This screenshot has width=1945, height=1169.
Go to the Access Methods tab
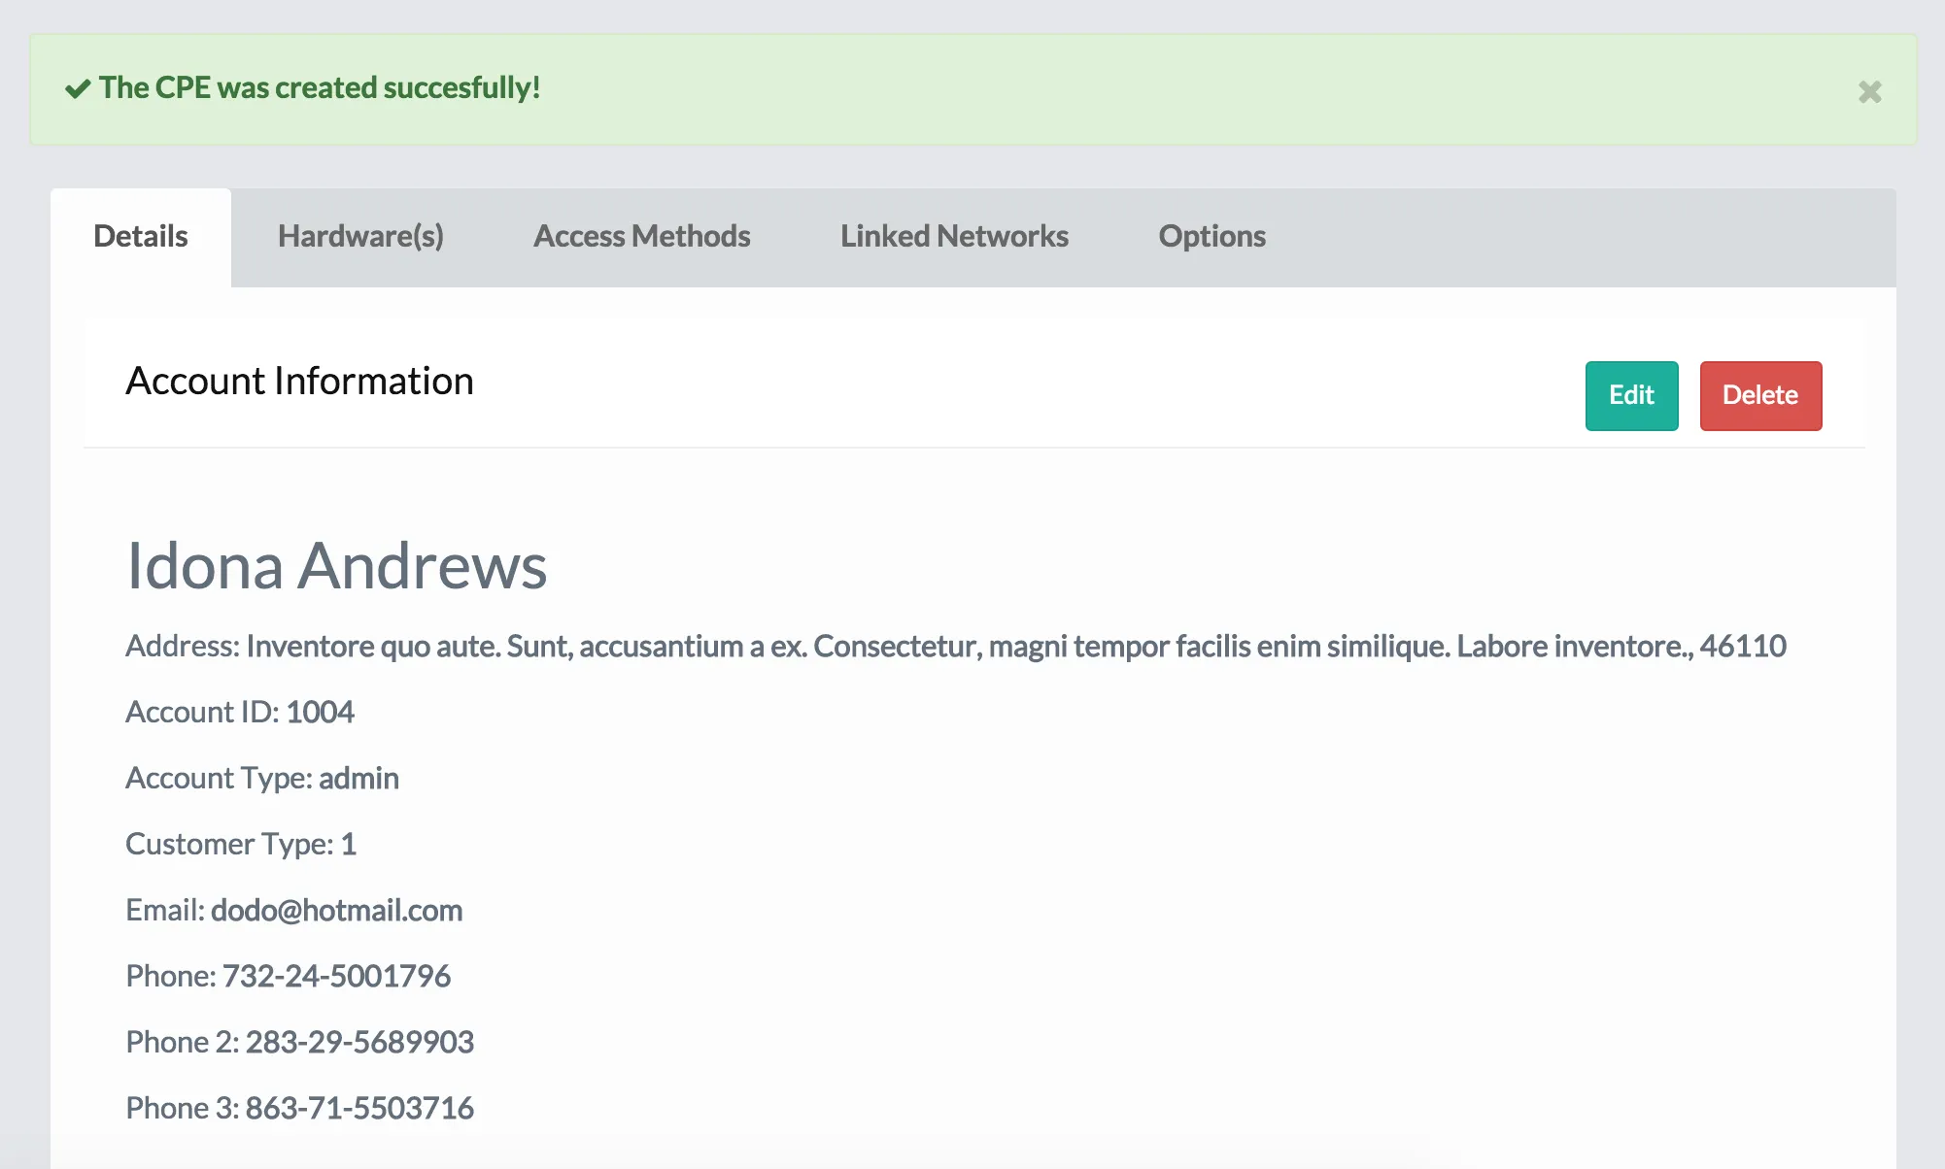[641, 236]
